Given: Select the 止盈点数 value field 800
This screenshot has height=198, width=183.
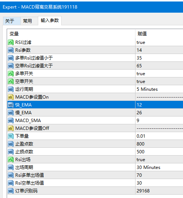Looking at the screenshot, I should point(159,144).
